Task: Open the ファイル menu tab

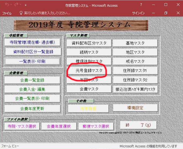Action: [7, 13]
